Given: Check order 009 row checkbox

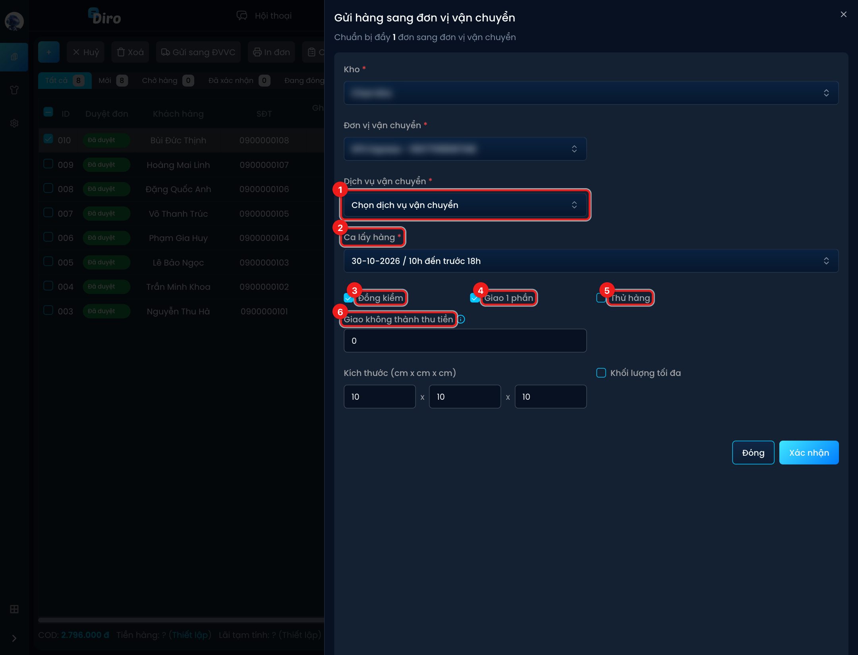Looking at the screenshot, I should (48, 164).
